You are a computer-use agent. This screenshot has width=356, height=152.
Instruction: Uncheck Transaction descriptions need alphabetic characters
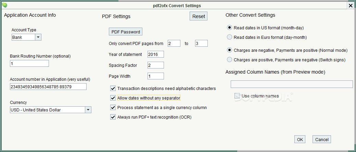[113, 89]
